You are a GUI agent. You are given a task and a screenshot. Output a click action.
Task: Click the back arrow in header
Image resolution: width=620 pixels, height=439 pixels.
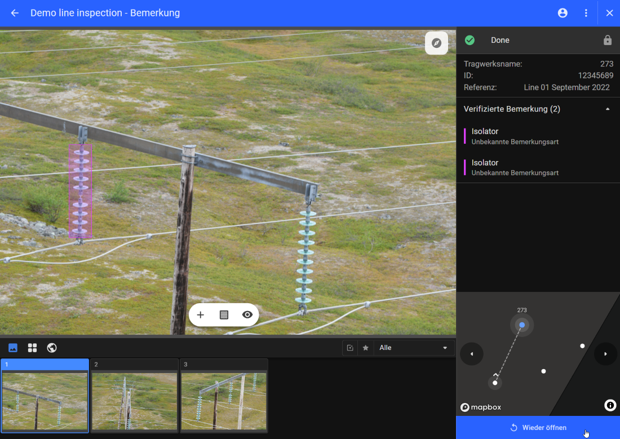[x=15, y=13]
